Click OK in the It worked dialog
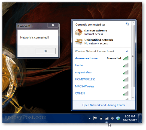146x130 pixels. click(45, 51)
